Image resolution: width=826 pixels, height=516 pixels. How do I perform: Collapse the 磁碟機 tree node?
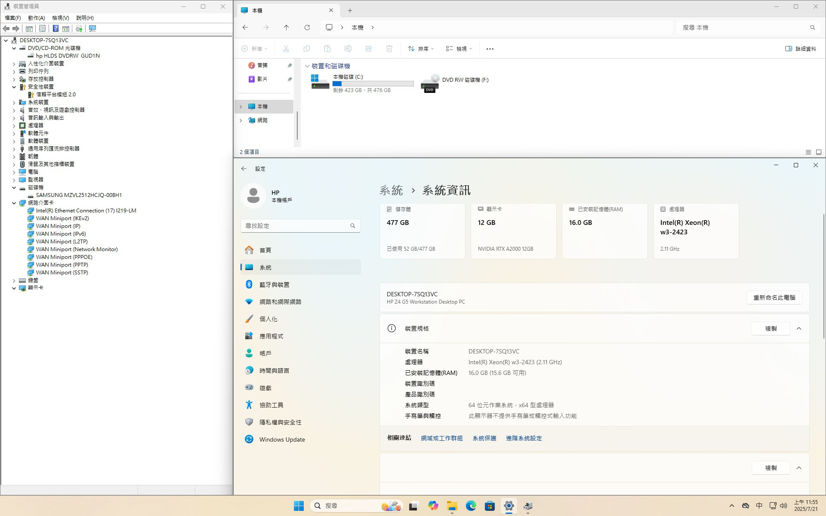tap(14, 187)
